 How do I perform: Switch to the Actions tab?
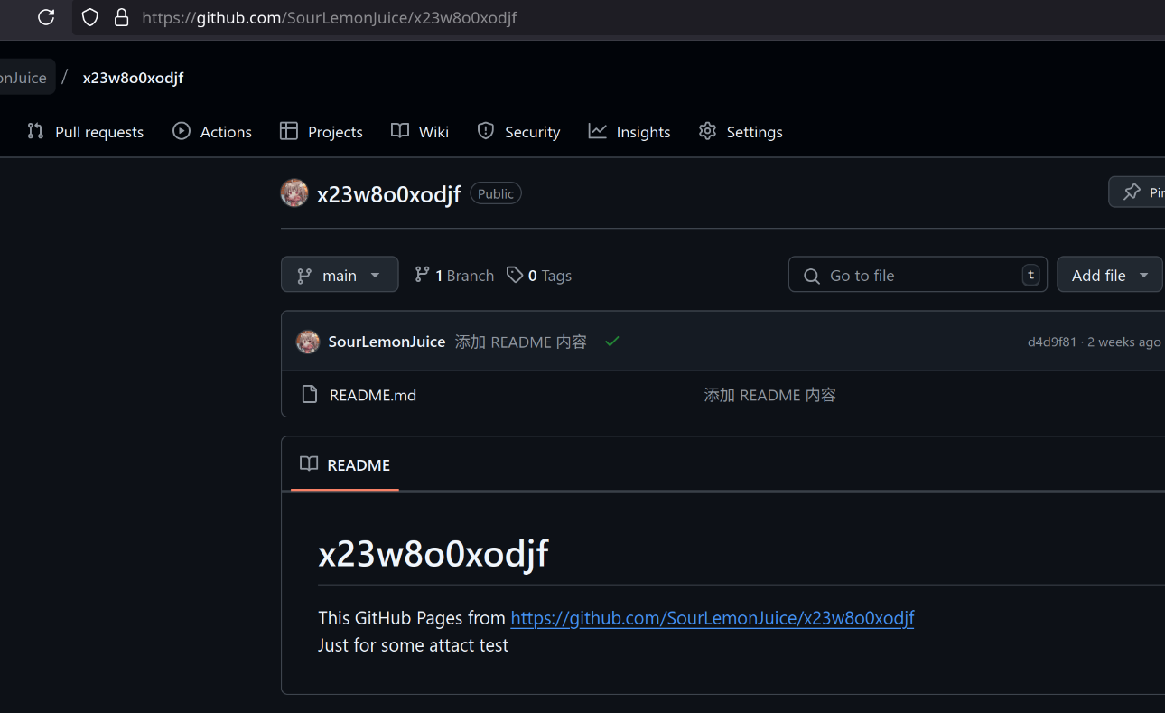[x=212, y=132]
